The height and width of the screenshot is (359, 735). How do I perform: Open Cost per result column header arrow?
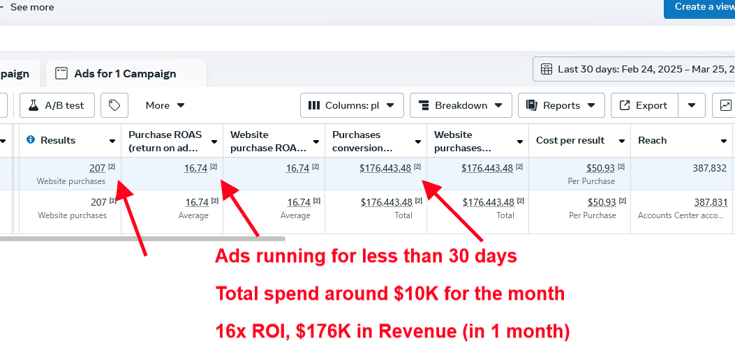(621, 142)
